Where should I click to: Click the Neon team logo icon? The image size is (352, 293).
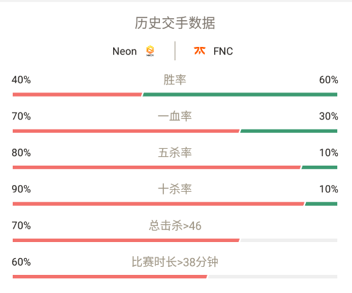click(x=150, y=51)
